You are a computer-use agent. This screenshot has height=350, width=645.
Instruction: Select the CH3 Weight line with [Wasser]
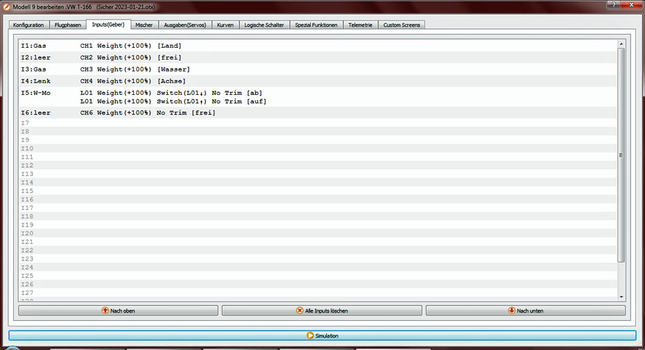tap(135, 69)
